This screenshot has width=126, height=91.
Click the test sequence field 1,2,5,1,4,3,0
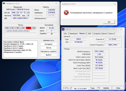pyautogui.click(x=20, y=31)
